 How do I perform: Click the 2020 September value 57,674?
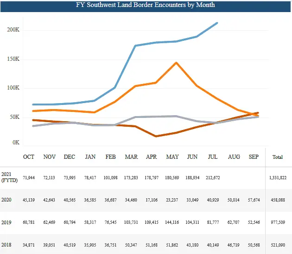click(x=254, y=200)
